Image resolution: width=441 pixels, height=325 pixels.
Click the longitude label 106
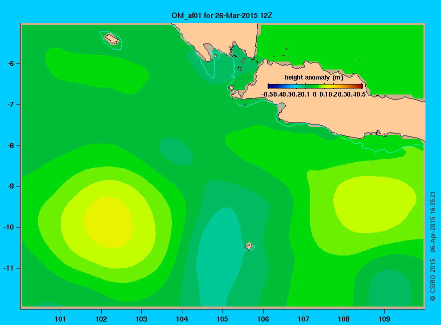coord(263,319)
